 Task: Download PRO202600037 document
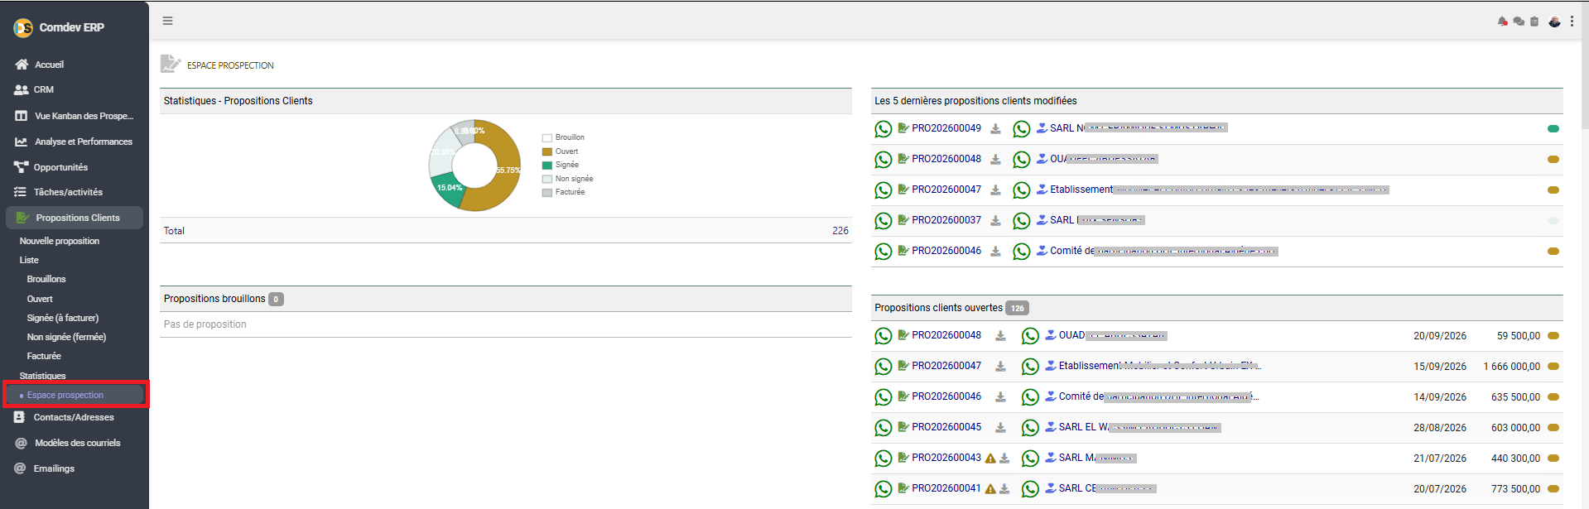[996, 221]
